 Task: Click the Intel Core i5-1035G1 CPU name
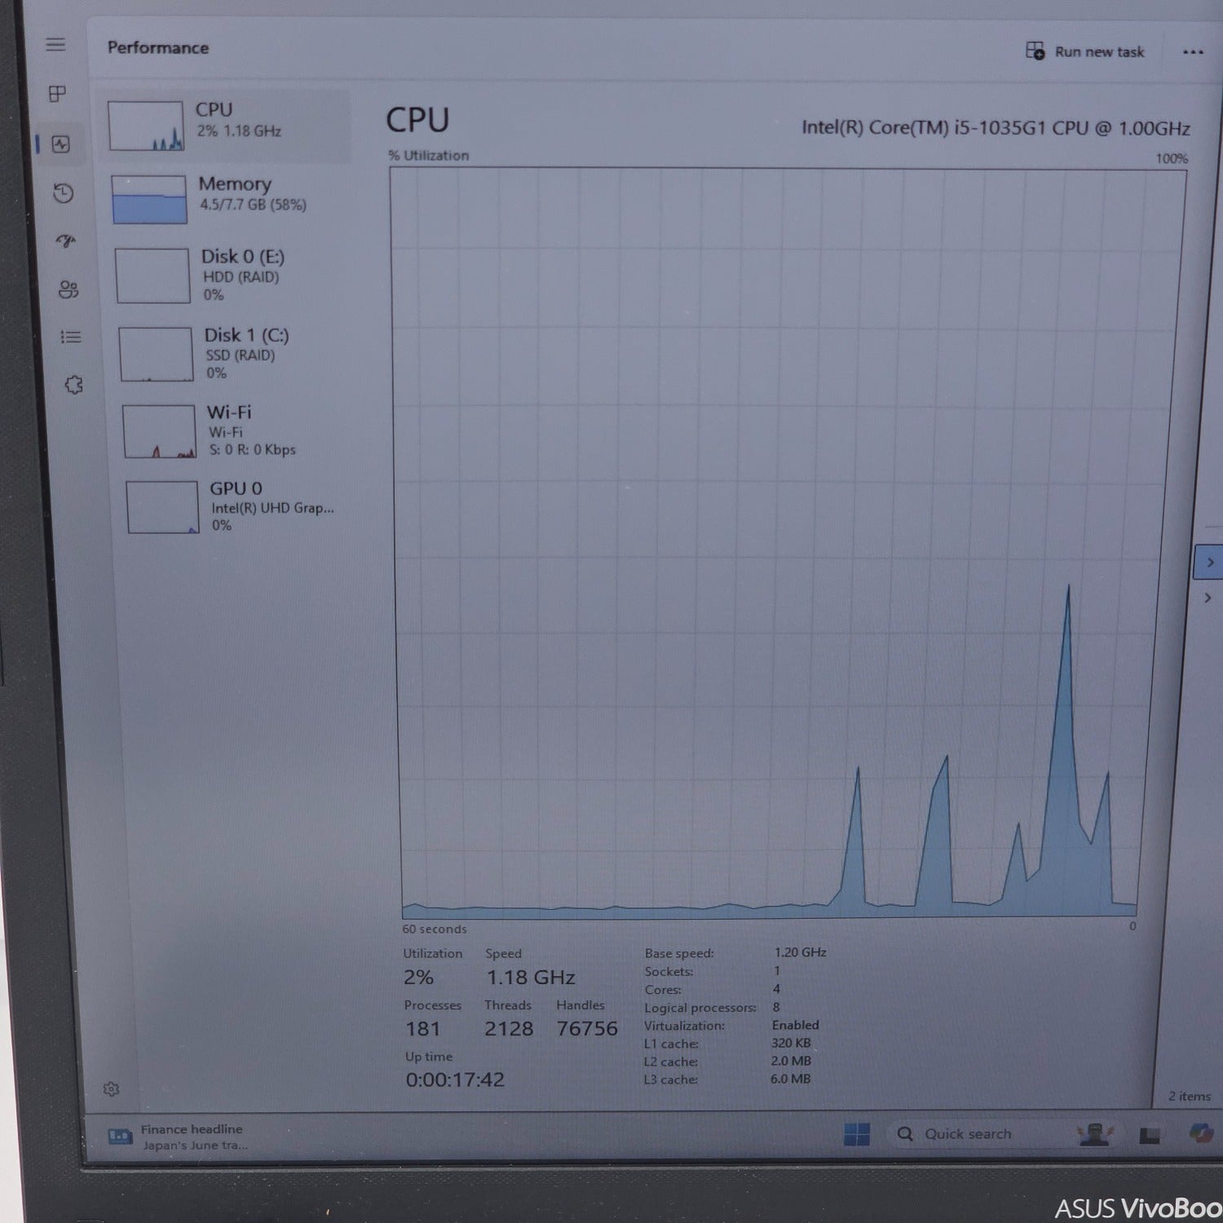point(996,128)
